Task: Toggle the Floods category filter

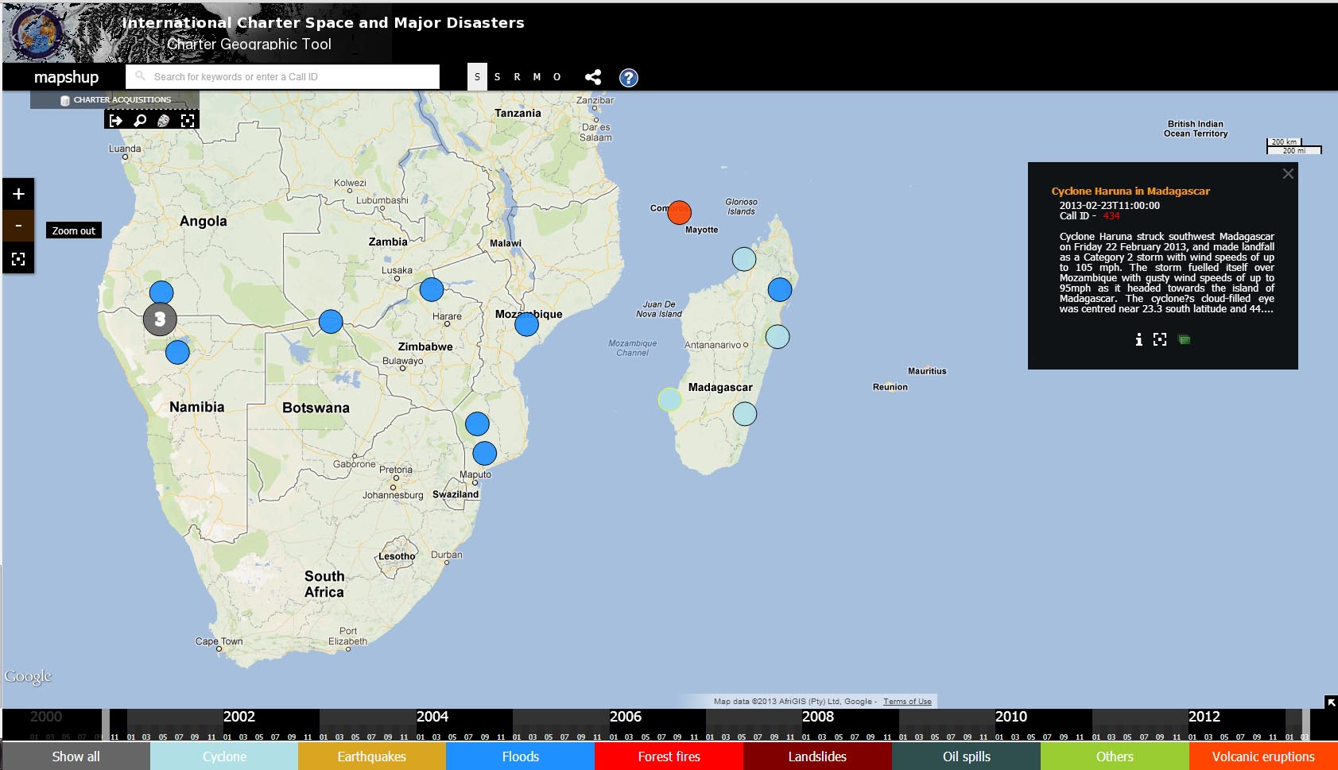Action: [x=520, y=756]
